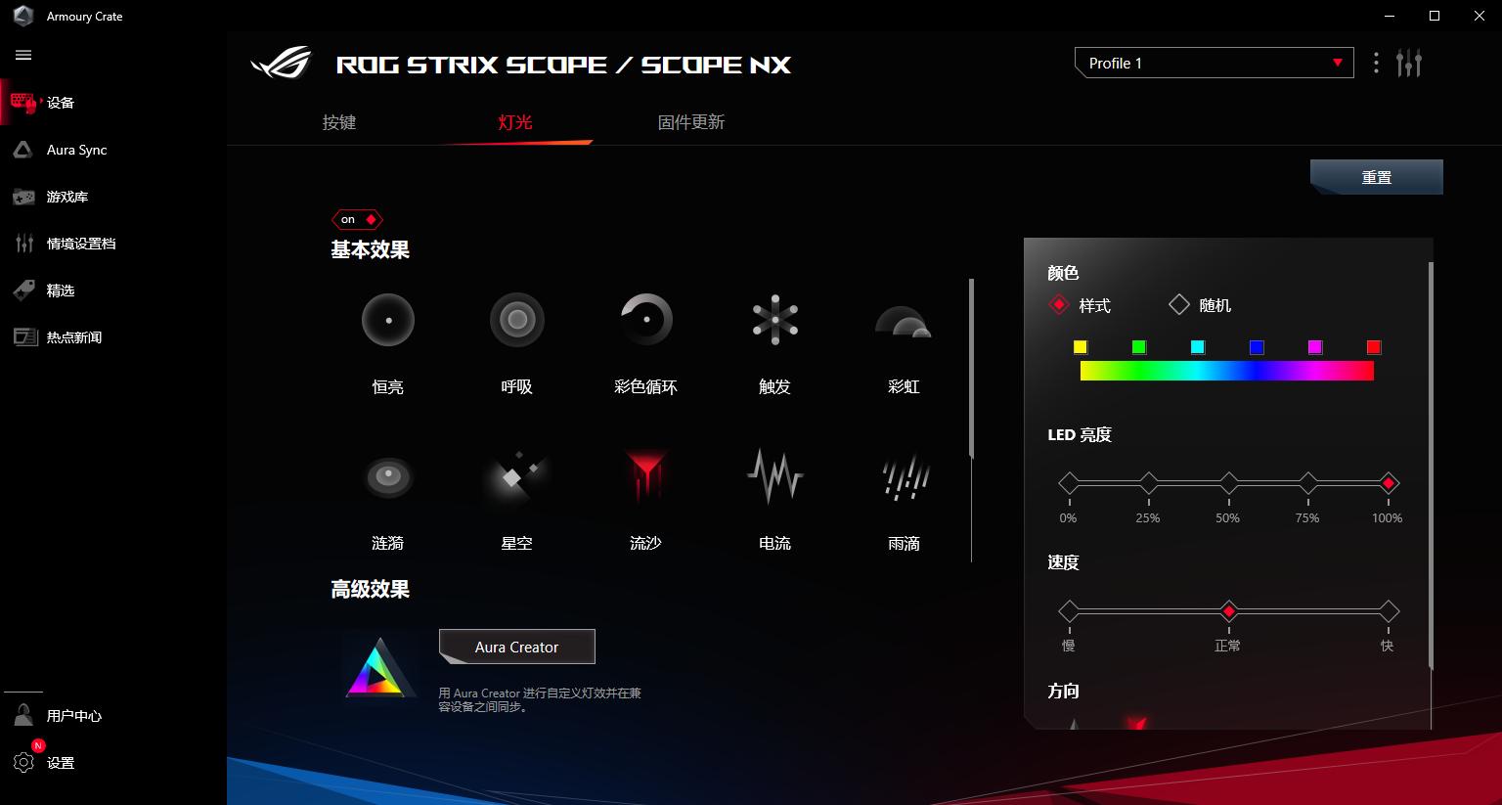The width and height of the screenshot is (1502, 805).
Task: Switch to the 按键 keys tab
Action: (x=339, y=122)
